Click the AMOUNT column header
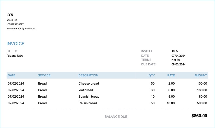Viewport: 215px width, 128px height. pyautogui.click(x=201, y=75)
